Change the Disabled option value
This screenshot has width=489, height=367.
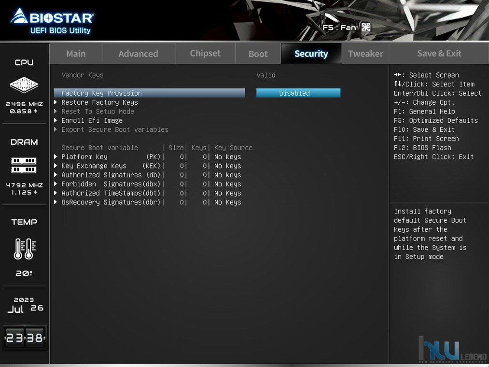(x=298, y=93)
